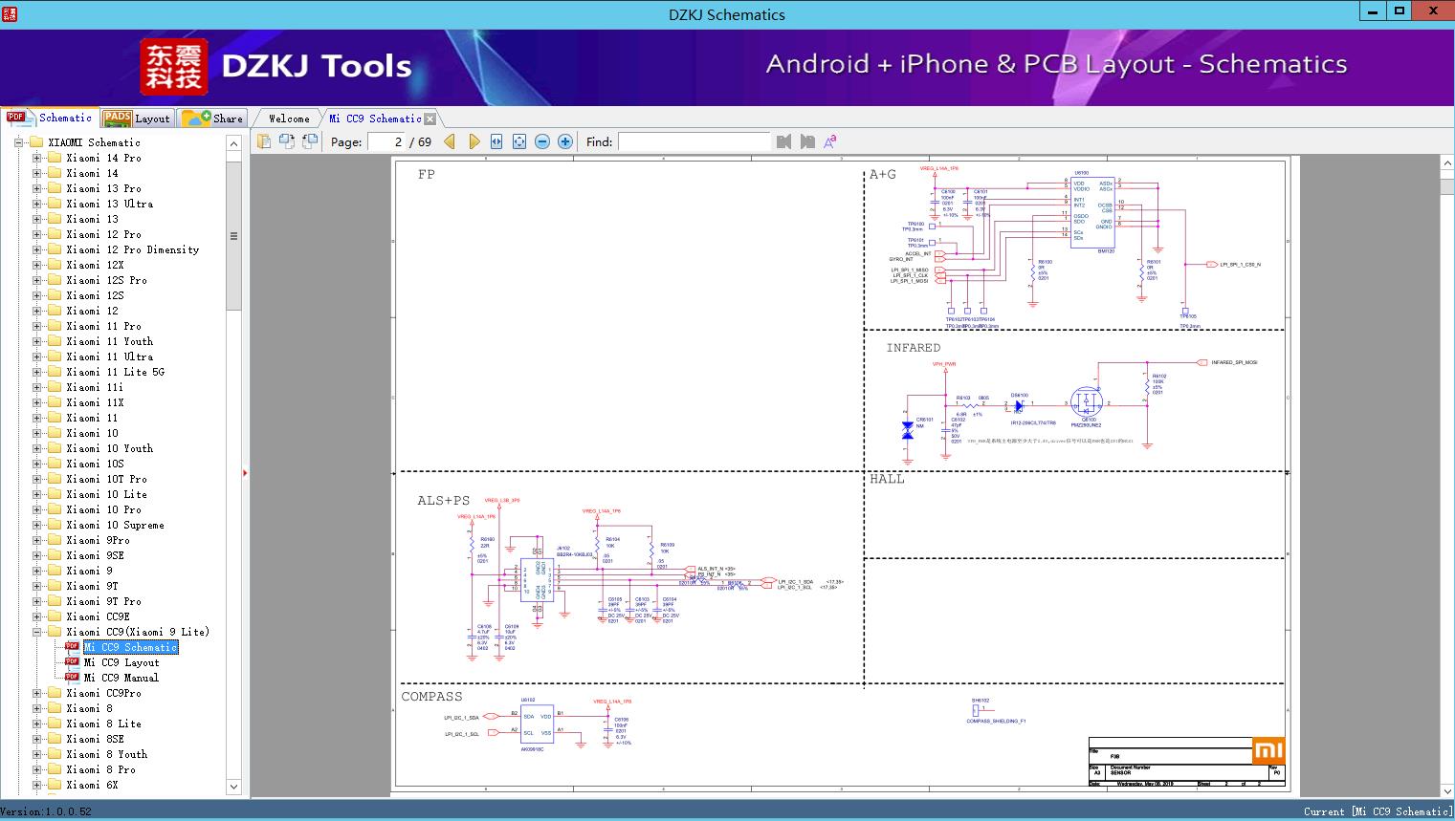Click the XIAOMI Schematic folder icon
Image resolution: width=1455 pixels, height=821 pixels.
36,142
